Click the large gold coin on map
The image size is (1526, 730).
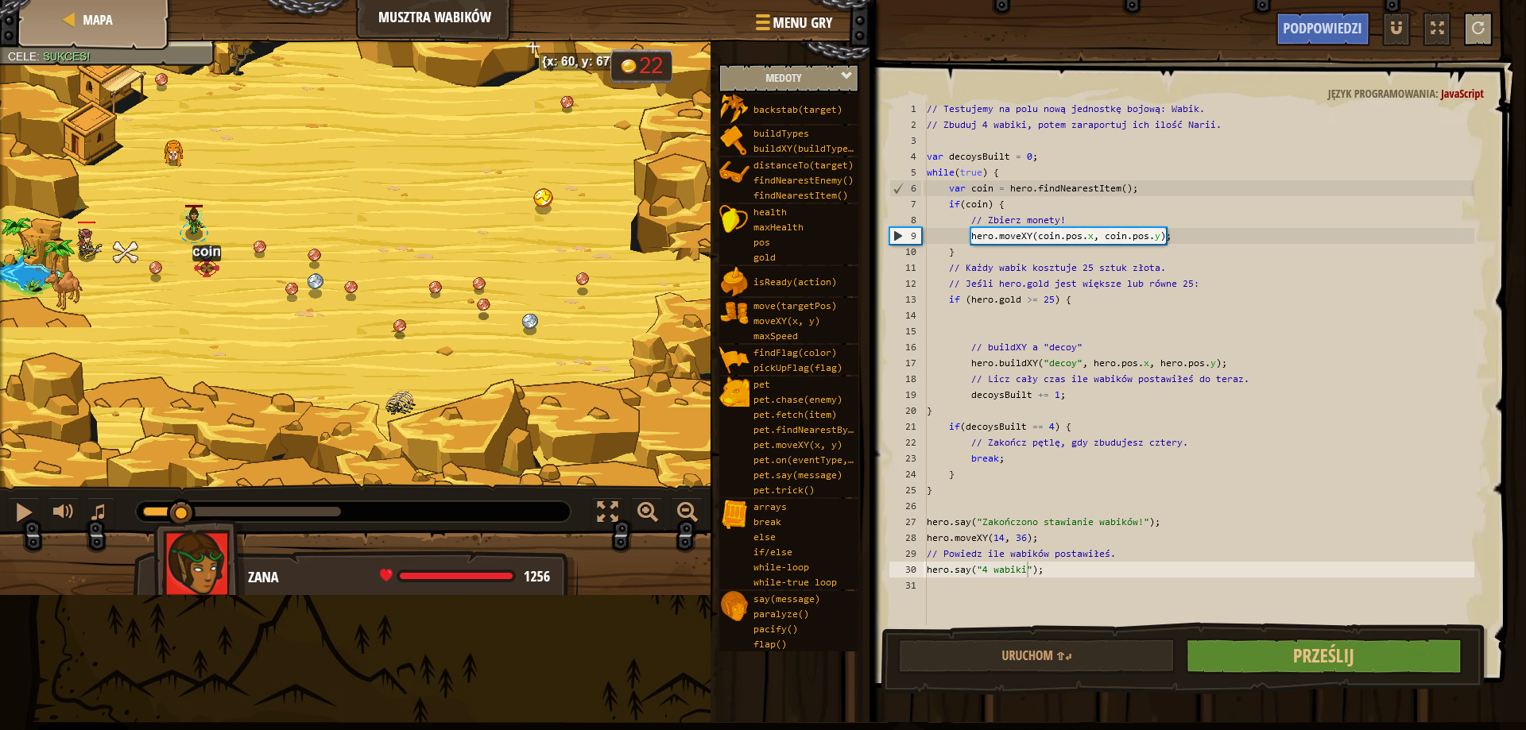[543, 197]
